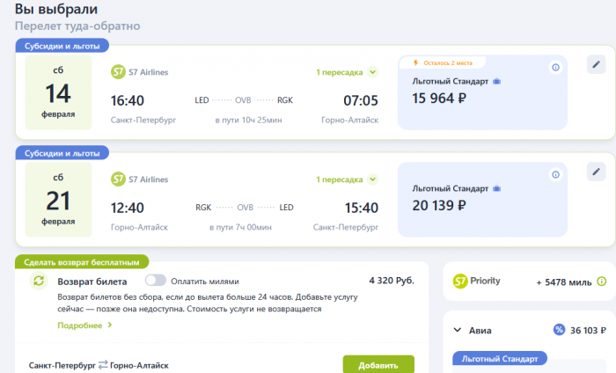Screen dimensions: 616x373
Task: Show fare info for 20 139 ₽ tariff
Action: (x=555, y=175)
